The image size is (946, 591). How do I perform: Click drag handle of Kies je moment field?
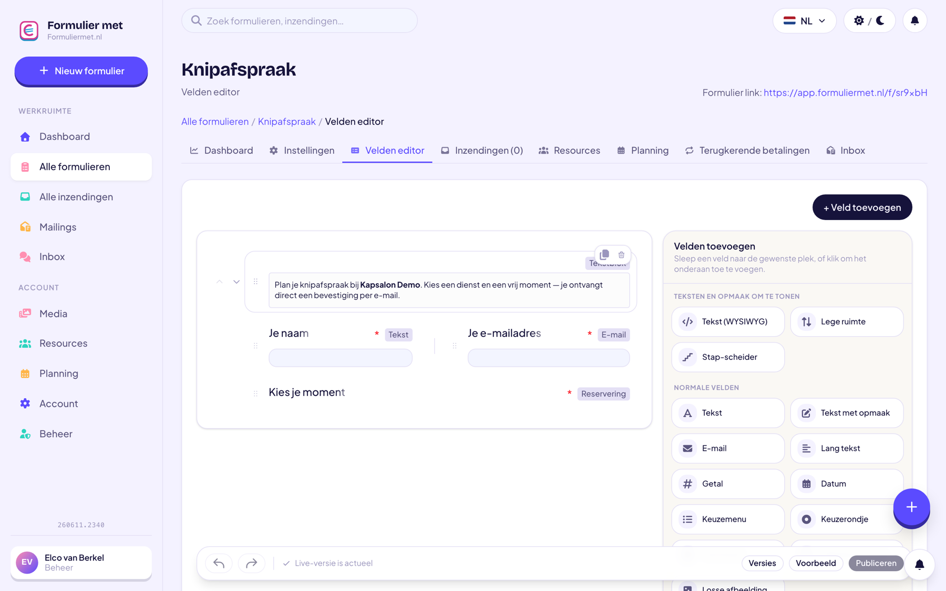click(255, 393)
